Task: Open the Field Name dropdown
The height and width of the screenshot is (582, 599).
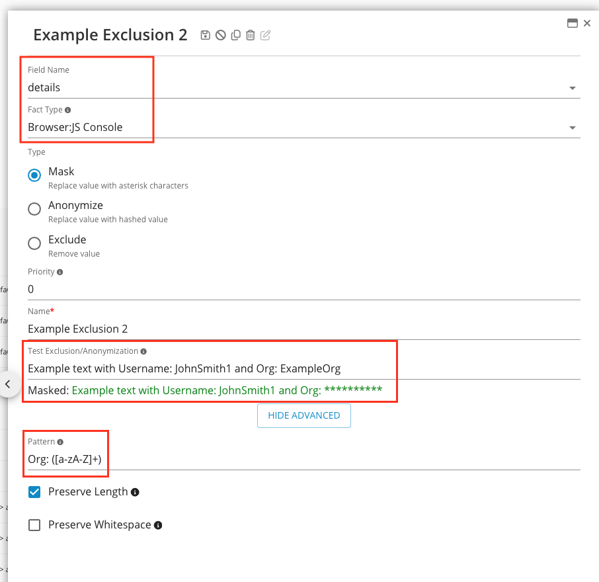Action: tap(572, 88)
